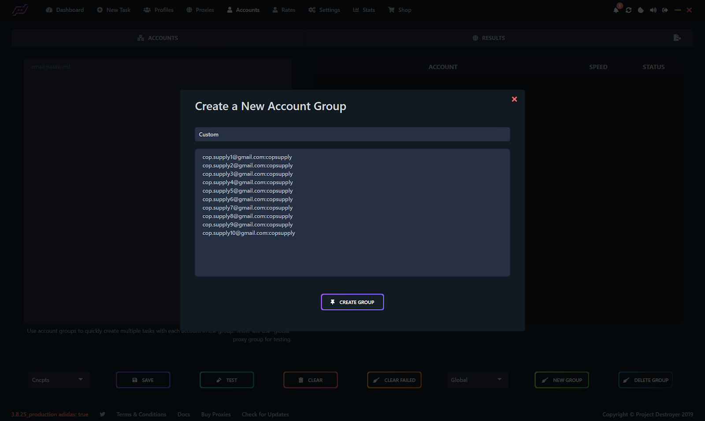Close the Create a New Account Group dialog
The width and height of the screenshot is (705, 421).
[x=514, y=99]
